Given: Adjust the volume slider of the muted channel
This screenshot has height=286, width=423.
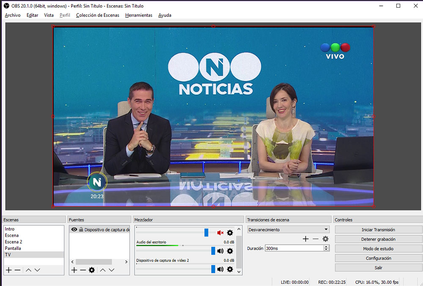Looking at the screenshot, I should click(206, 233).
